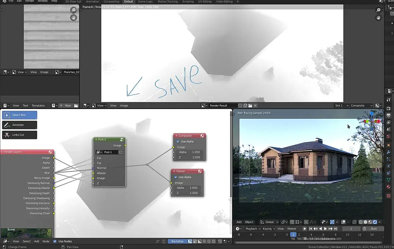Viewport: 394px width, 249px height.
Task: Click the Post-1 group name field
Action: (110, 152)
